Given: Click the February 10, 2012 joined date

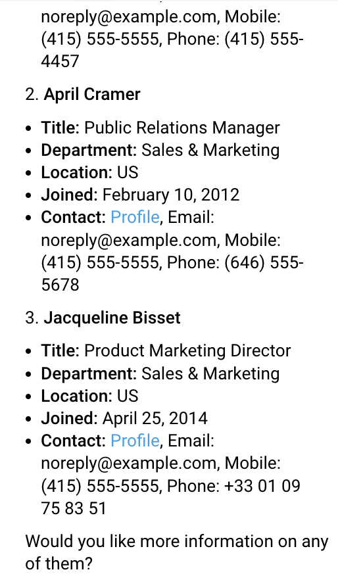Looking at the screenshot, I should click(171, 195).
